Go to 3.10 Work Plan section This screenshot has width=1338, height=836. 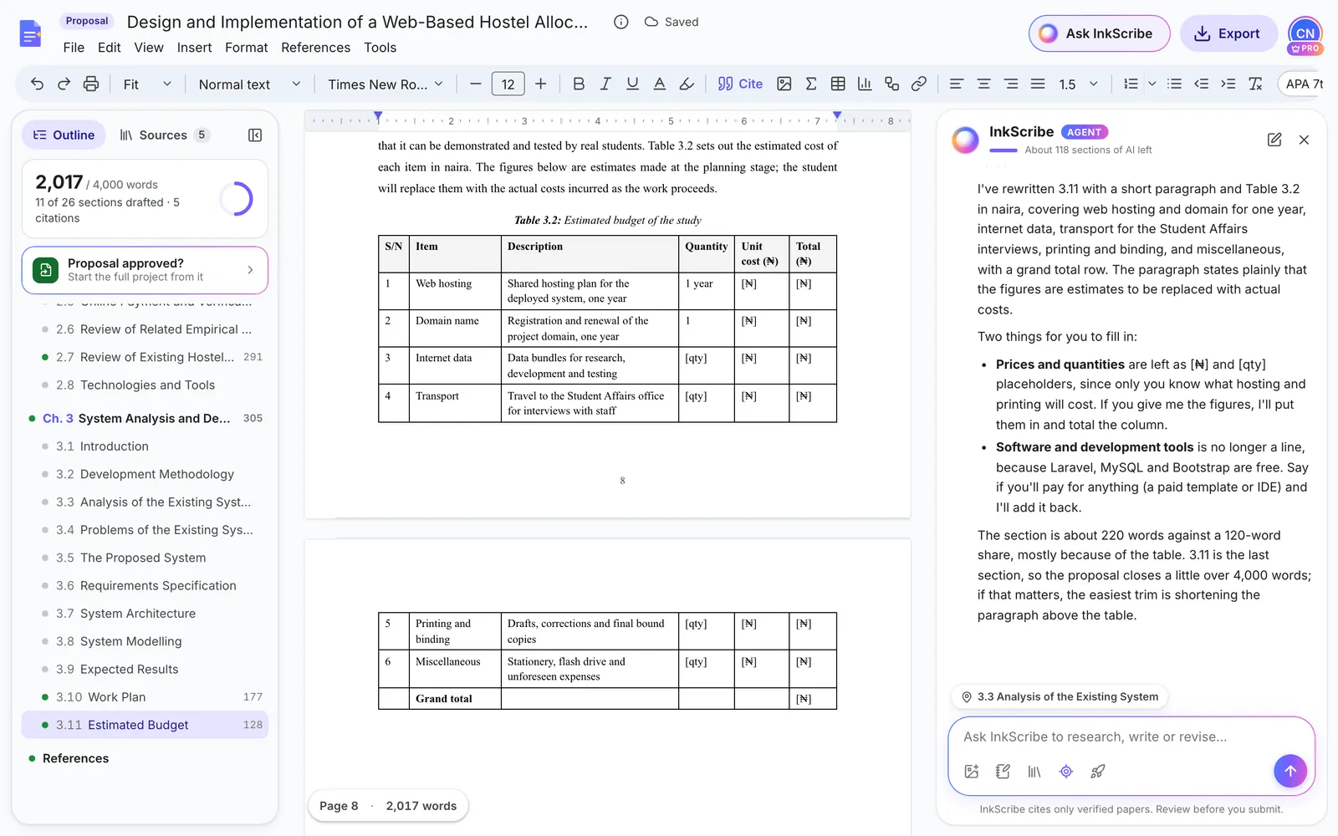tap(145, 697)
